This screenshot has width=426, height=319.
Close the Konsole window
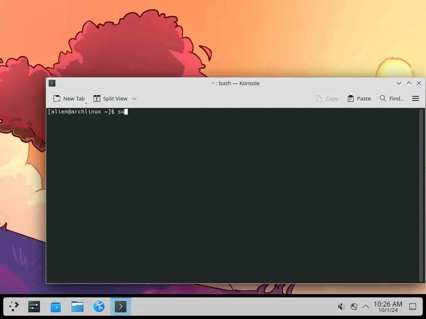(x=419, y=83)
